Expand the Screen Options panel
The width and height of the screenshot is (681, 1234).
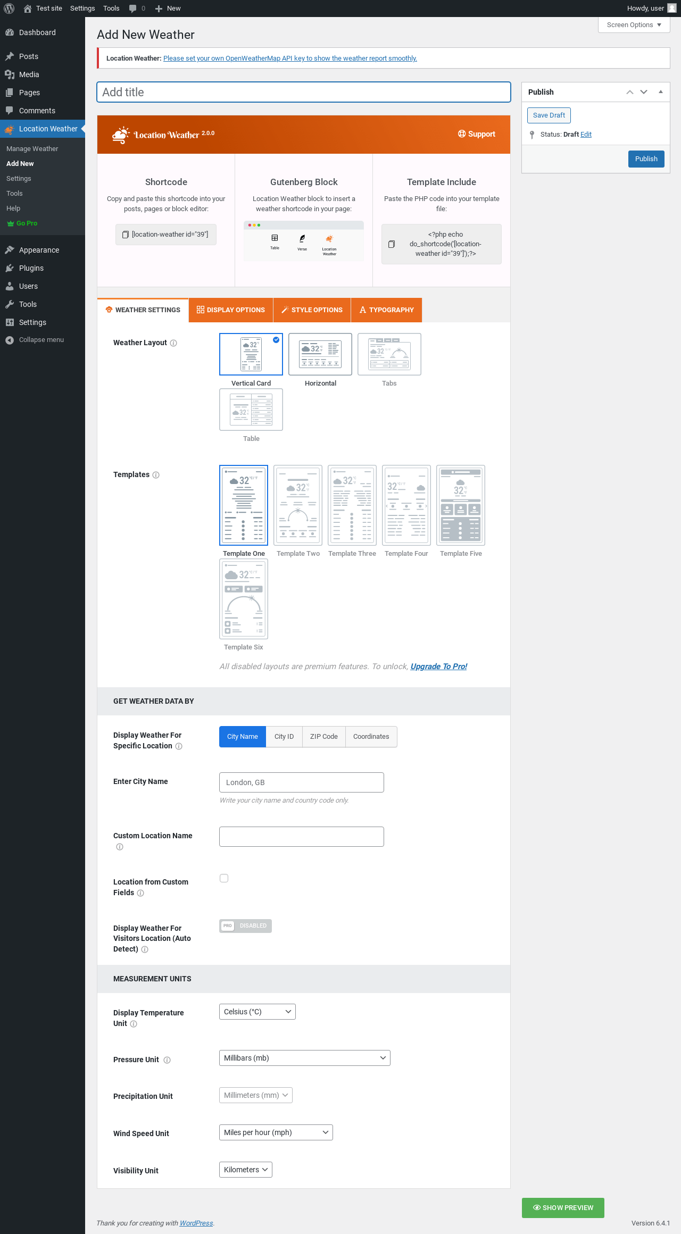634,25
